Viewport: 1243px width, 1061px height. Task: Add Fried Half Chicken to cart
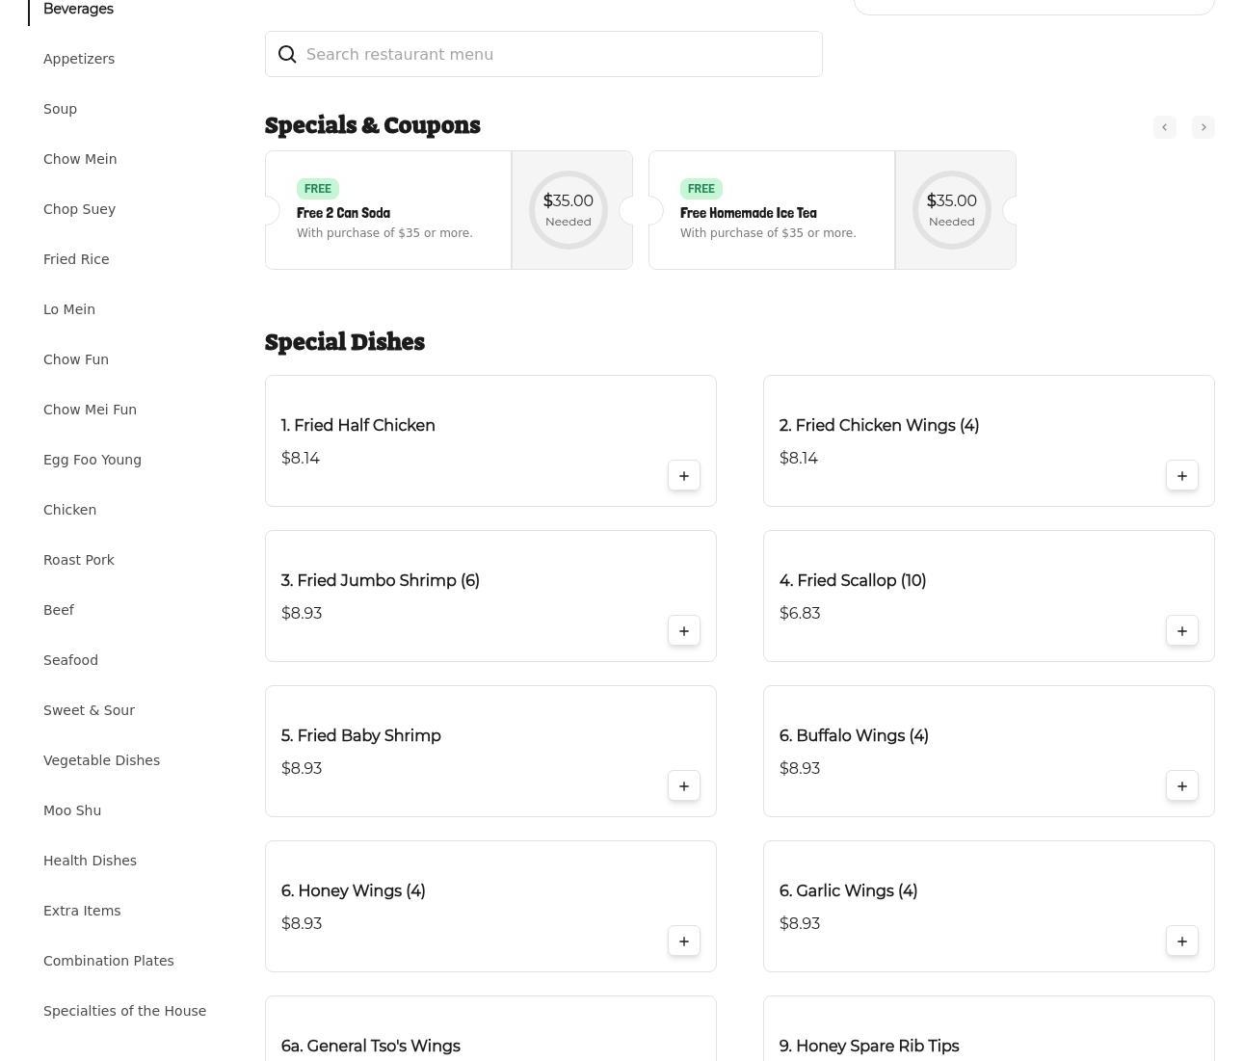tap(684, 475)
